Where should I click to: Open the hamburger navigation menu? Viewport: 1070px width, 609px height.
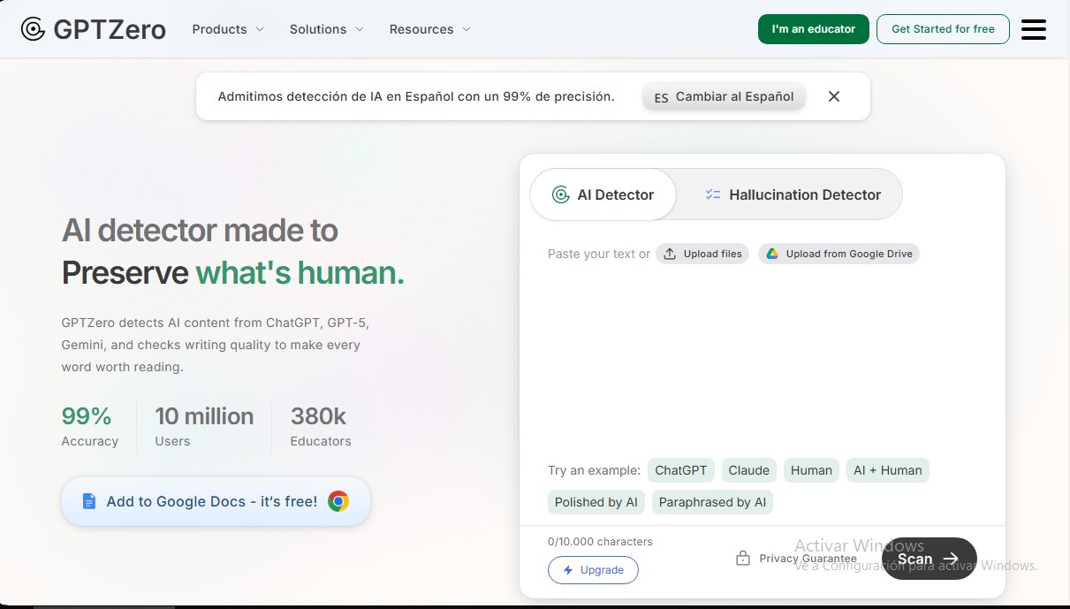(1033, 28)
